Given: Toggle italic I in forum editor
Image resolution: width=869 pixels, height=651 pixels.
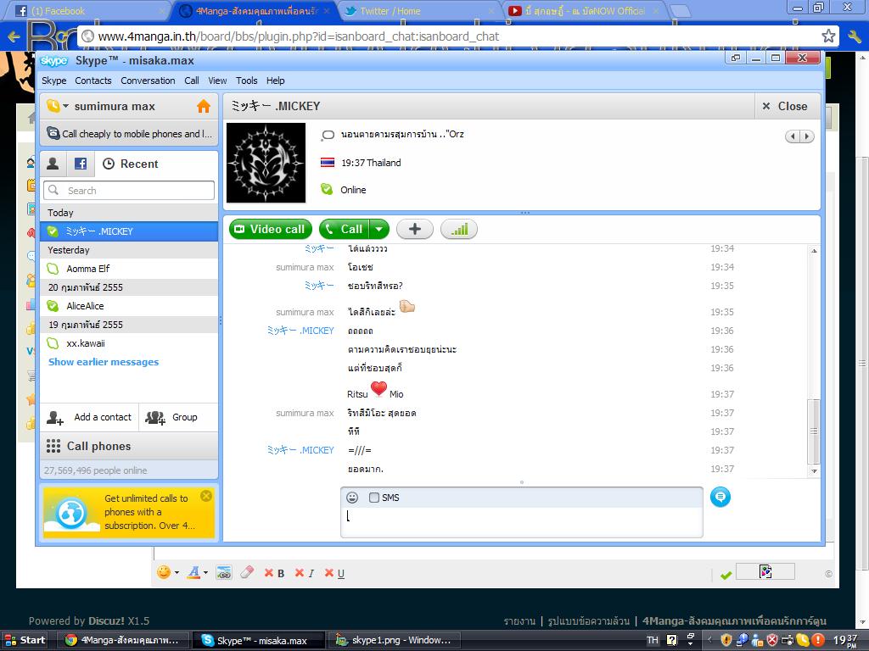Looking at the screenshot, I should click(305, 574).
